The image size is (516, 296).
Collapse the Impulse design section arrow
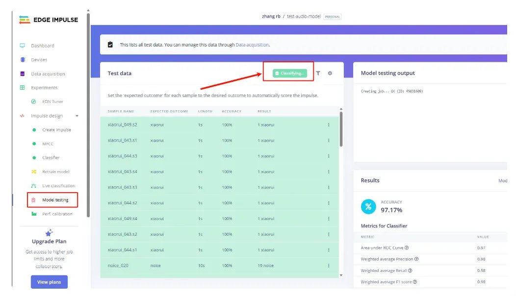point(77,116)
